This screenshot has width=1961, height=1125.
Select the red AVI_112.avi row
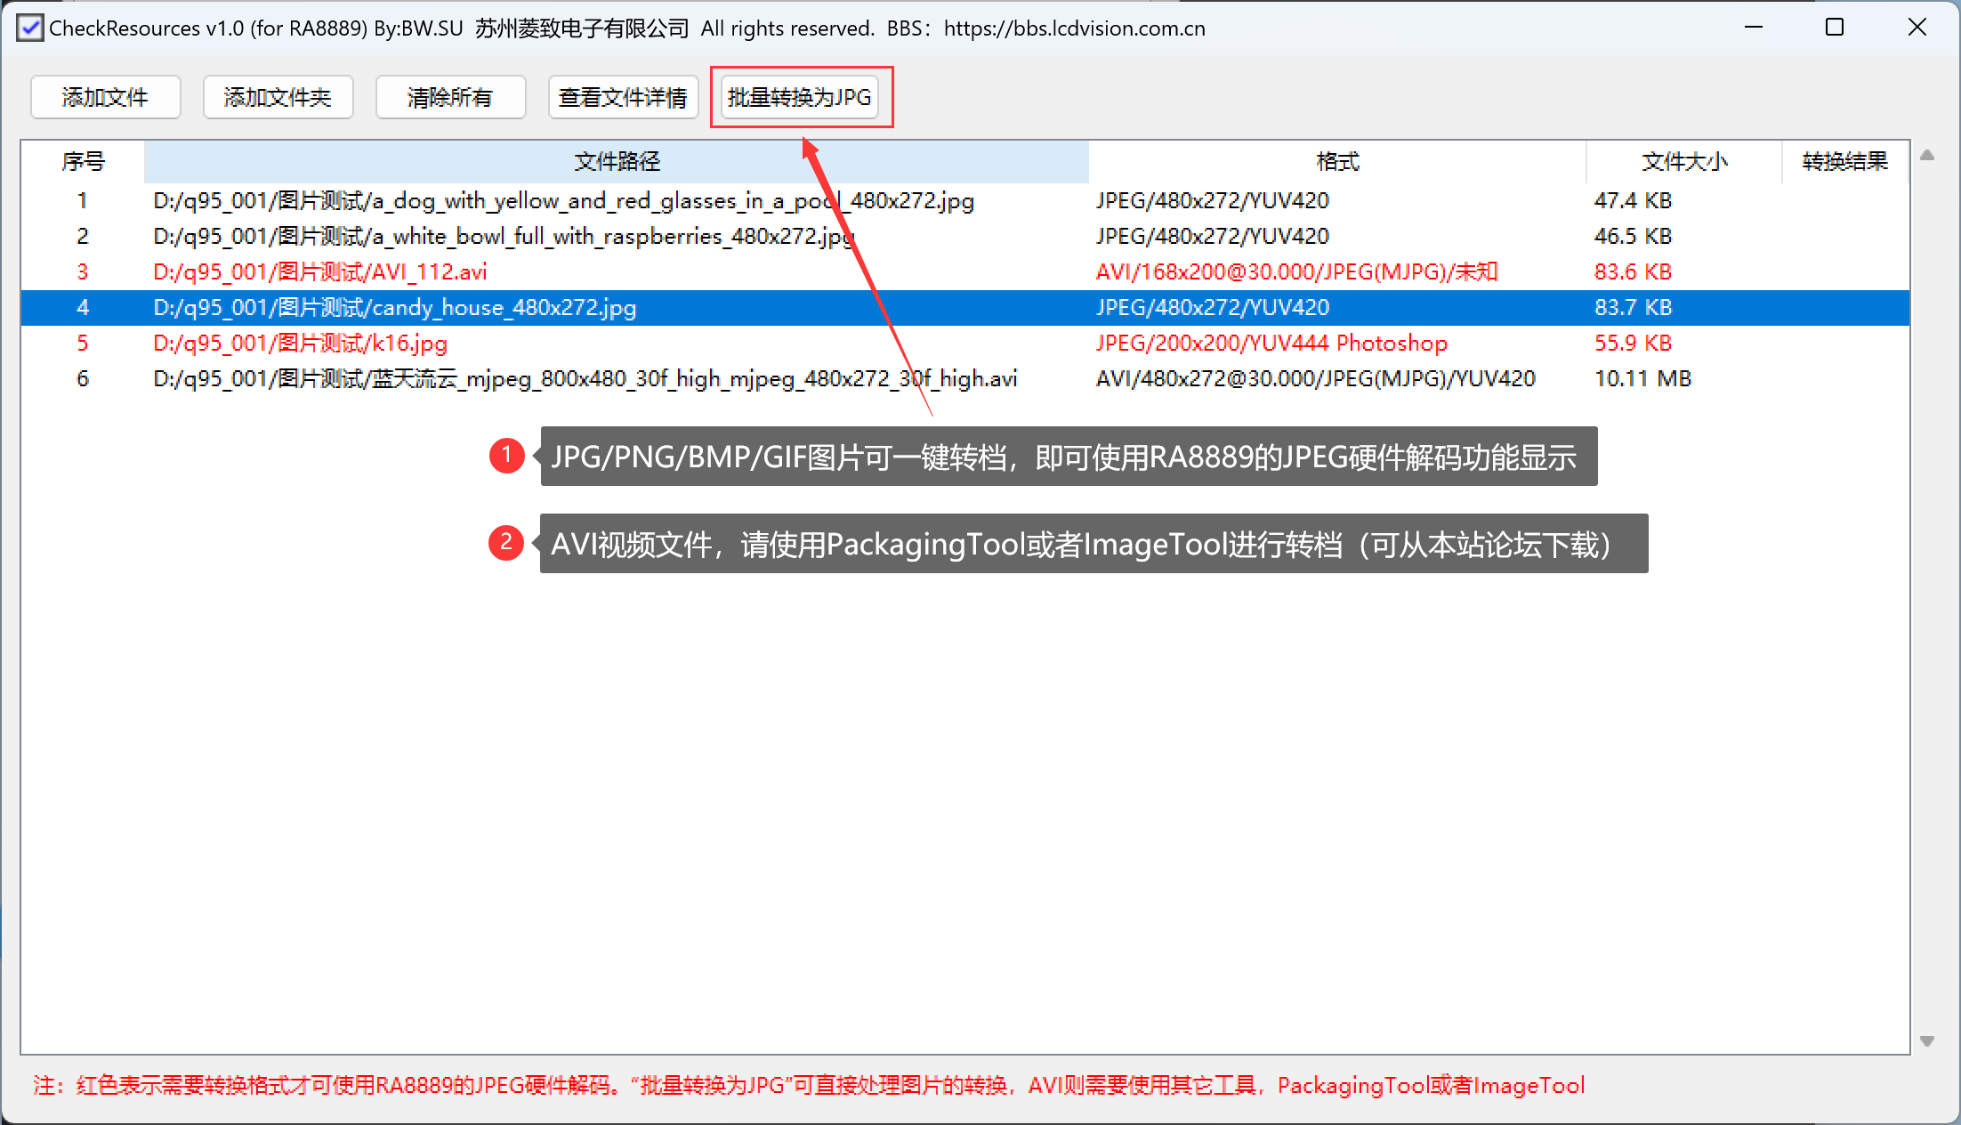click(320, 272)
